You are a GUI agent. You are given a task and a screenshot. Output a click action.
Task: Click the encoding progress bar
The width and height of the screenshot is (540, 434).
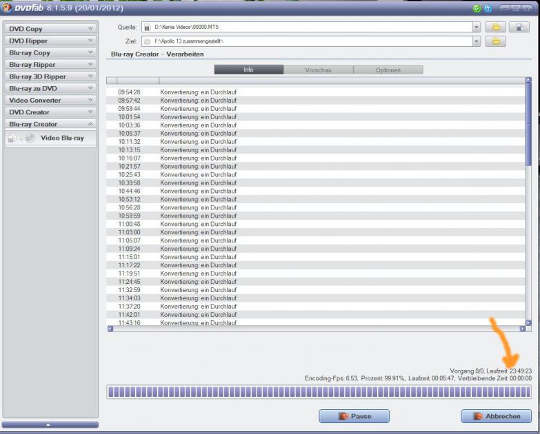pyautogui.click(x=319, y=392)
